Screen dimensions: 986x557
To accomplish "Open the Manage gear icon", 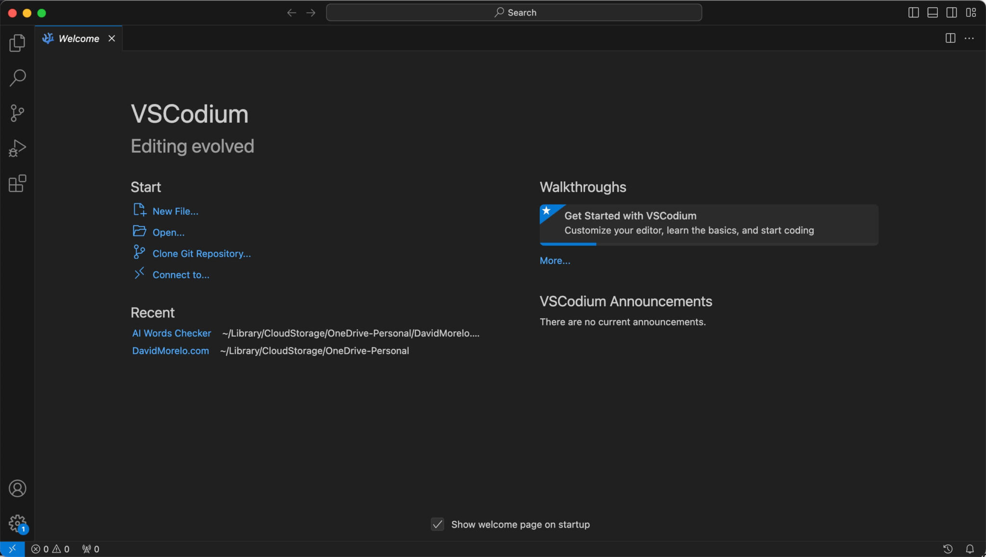I will pyautogui.click(x=17, y=523).
